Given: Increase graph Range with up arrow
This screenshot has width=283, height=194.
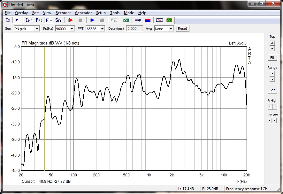Looking at the screenshot, I should click(x=272, y=74).
